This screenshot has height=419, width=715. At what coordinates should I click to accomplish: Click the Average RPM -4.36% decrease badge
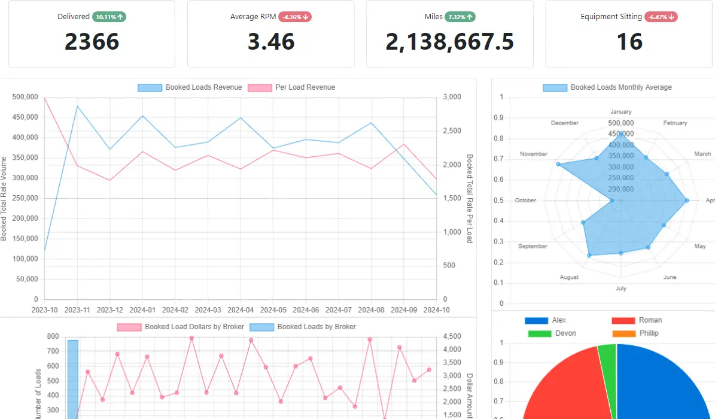[x=294, y=17]
